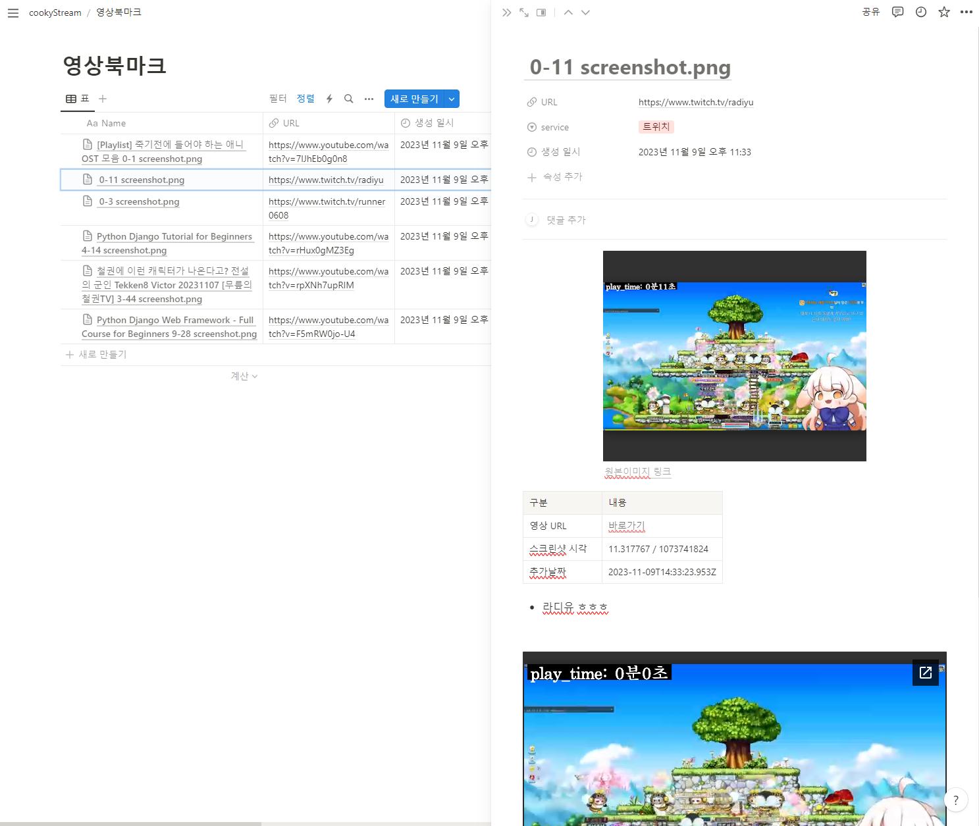Click the service select property icon
This screenshot has height=826, width=979.
coord(532,127)
